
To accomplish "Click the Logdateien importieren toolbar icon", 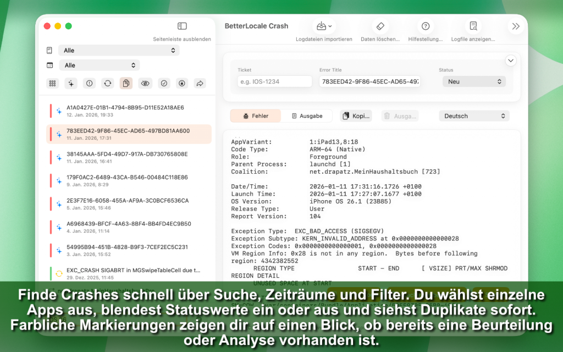I will [x=324, y=26].
